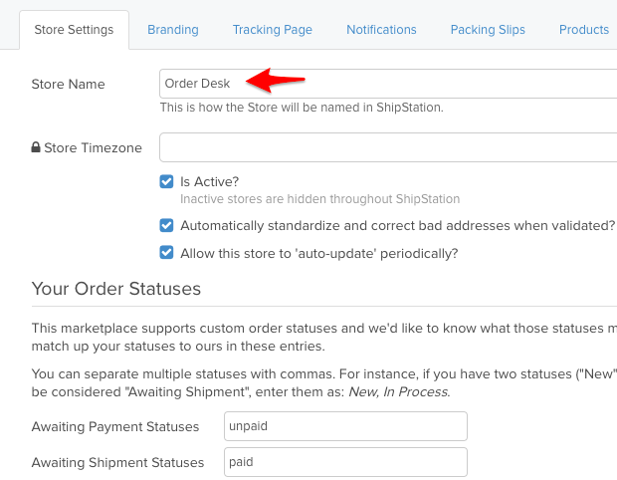The width and height of the screenshot is (617, 480).
Task: Click the Awaiting Shipment Statuses label
Action: 117,463
